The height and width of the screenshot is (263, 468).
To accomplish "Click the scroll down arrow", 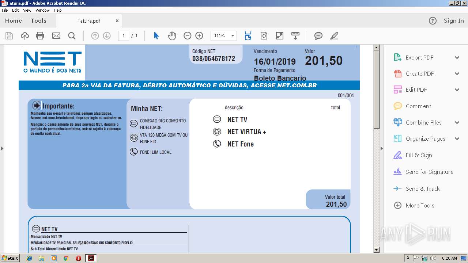I will click(x=376, y=250).
